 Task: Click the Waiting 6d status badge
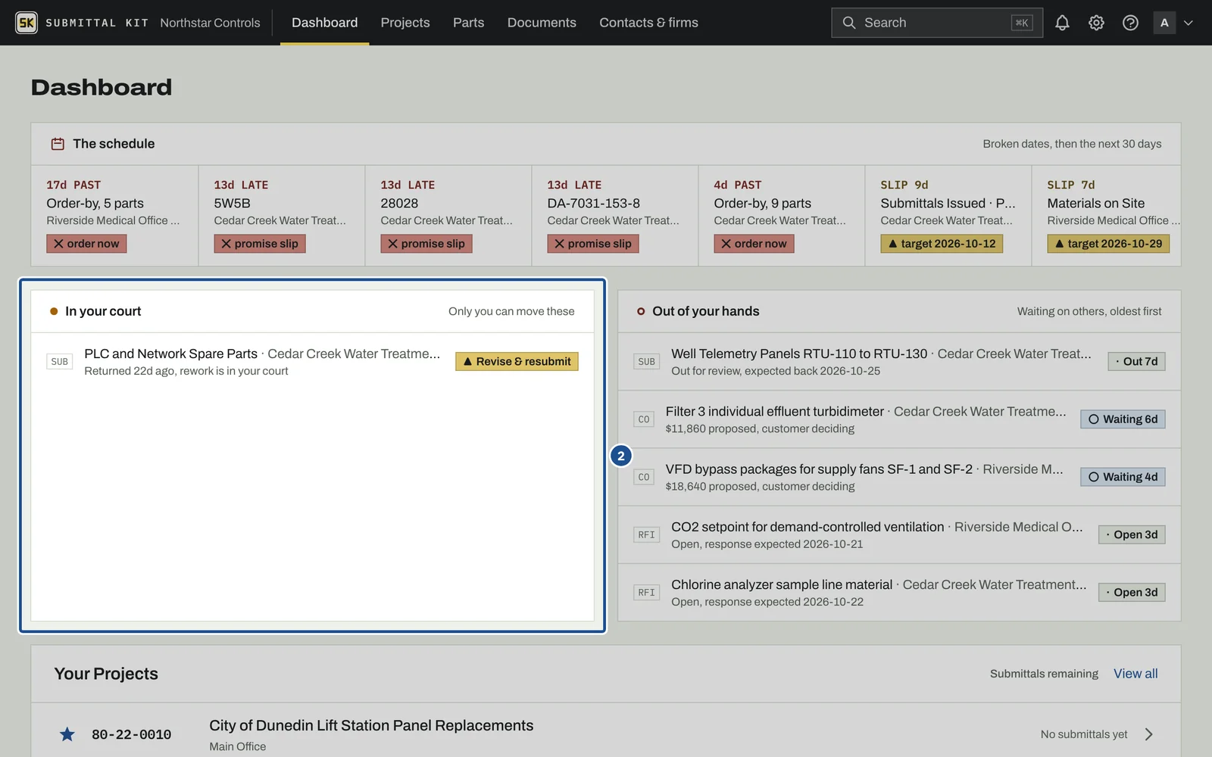[1123, 419]
